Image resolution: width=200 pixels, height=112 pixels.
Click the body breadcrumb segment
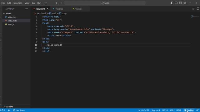coord(64,13)
